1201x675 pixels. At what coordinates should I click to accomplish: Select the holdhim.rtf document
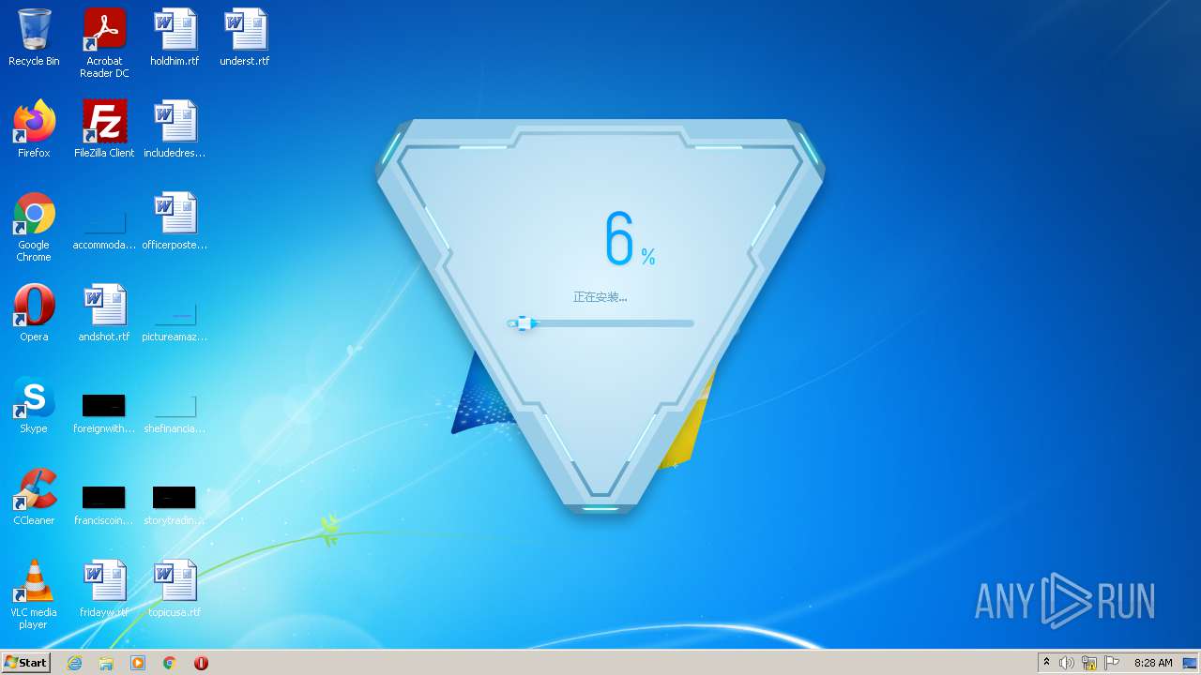point(175,38)
